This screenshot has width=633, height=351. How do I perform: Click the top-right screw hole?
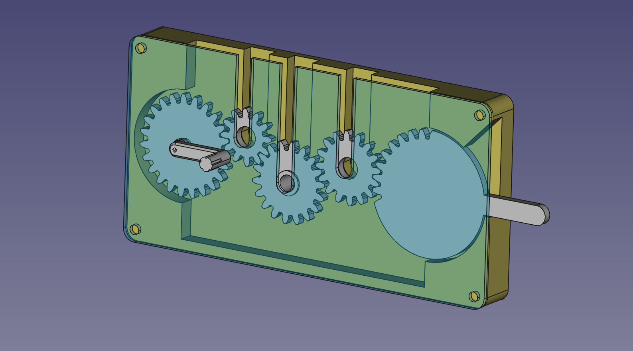click(x=480, y=115)
